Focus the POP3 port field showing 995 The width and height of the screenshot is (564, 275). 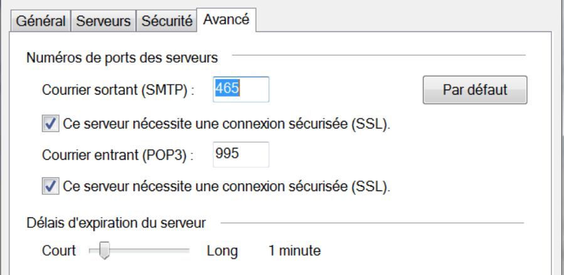[x=241, y=155]
